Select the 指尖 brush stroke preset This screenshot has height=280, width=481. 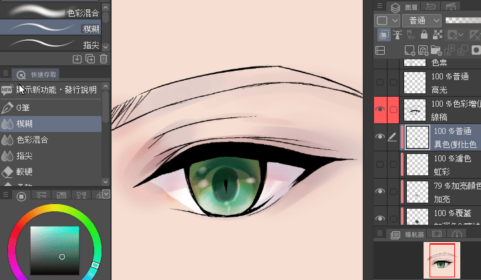[x=51, y=43]
